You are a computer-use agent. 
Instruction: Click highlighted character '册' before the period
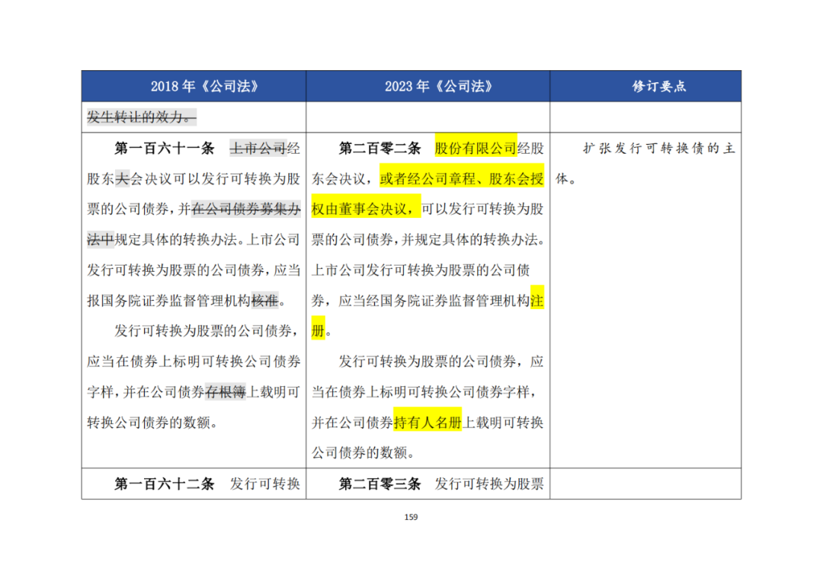[x=318, y=331]
